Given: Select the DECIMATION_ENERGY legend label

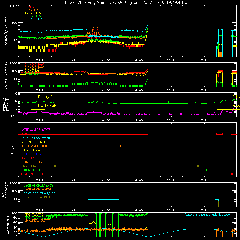Looking at the screenshot, I should [x=38, y=185].
